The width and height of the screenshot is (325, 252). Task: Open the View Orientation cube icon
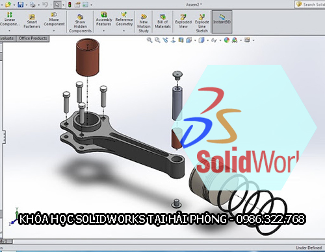[189, 40]
